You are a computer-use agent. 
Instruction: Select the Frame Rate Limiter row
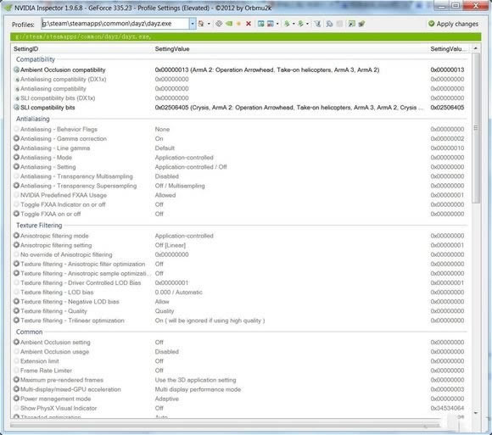pyautogui.click(x=239, y=371)
